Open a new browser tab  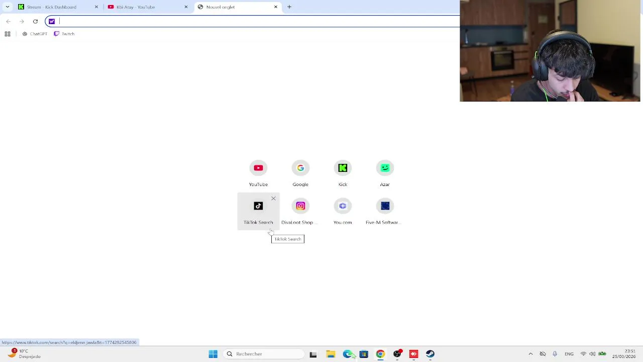click(x=289, y=7)
